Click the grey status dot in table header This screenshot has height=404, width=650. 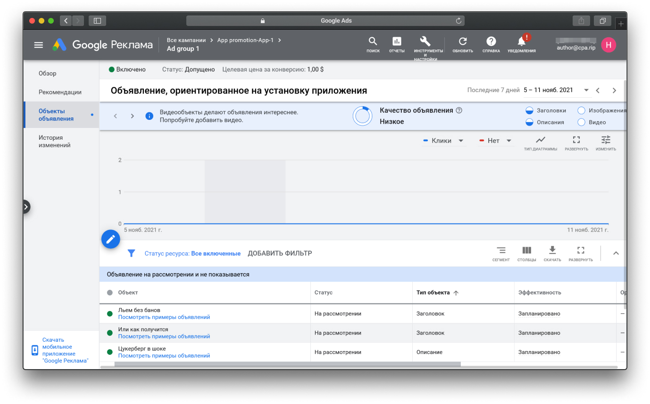[x=110, y=293]
